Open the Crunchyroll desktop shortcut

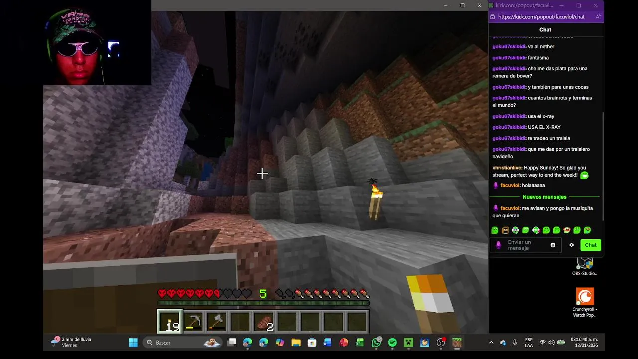click(x=585, y=302)
